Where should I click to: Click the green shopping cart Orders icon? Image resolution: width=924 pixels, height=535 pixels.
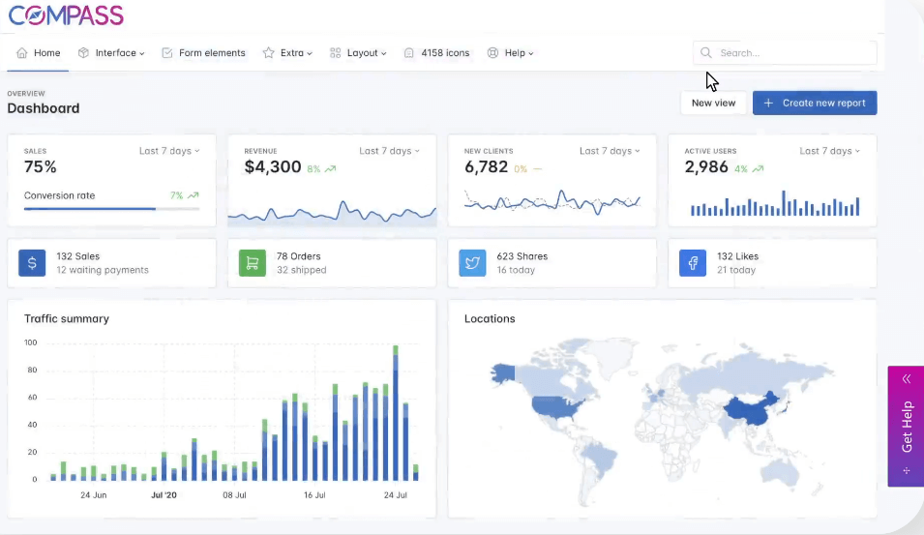tap(253, 263)
